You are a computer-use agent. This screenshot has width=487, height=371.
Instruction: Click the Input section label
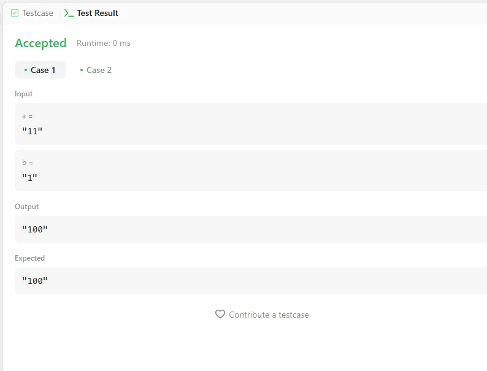click(23, 94)
